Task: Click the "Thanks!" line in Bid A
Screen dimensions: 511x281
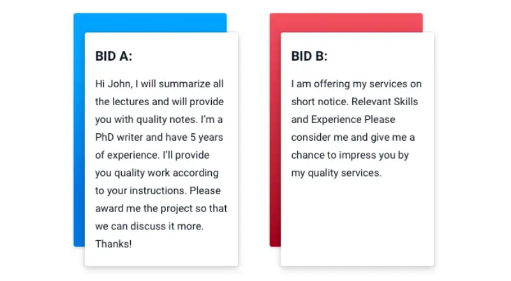Action: coord(114,243)
